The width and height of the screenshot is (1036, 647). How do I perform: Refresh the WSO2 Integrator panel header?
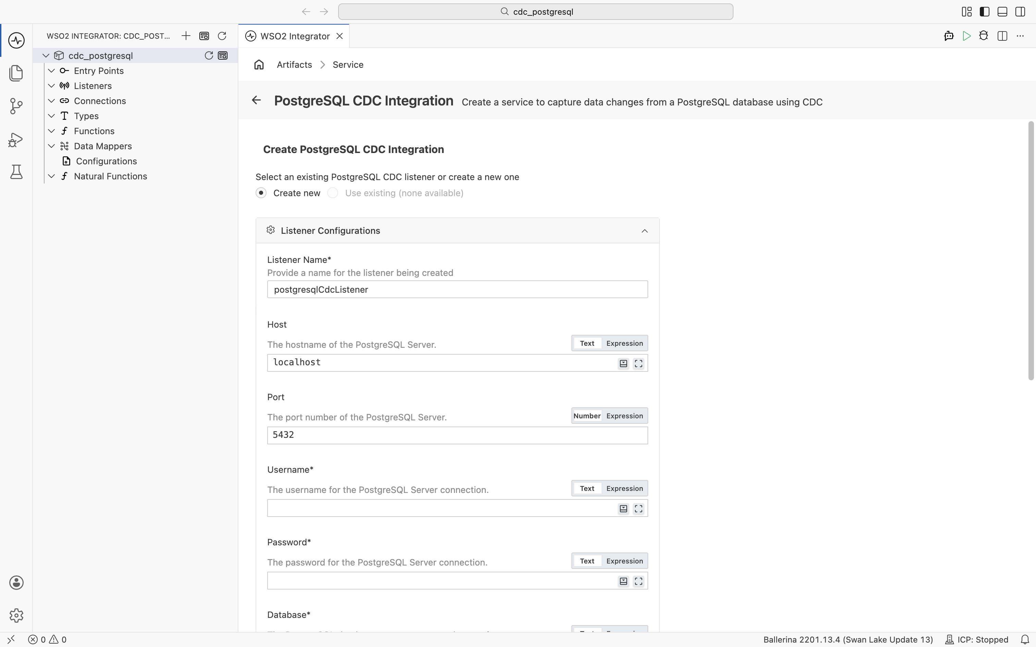[x=222, y=36]
